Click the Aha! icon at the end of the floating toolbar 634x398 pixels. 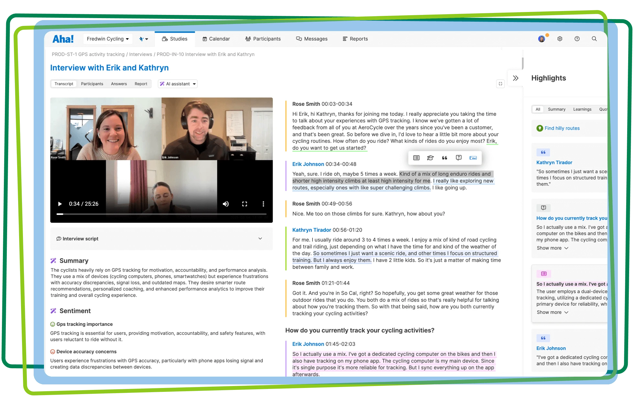[x=473, y=158]
